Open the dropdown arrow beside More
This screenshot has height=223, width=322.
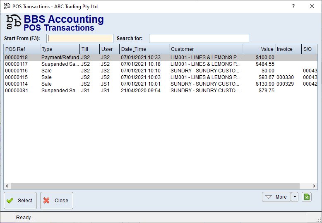295,197
